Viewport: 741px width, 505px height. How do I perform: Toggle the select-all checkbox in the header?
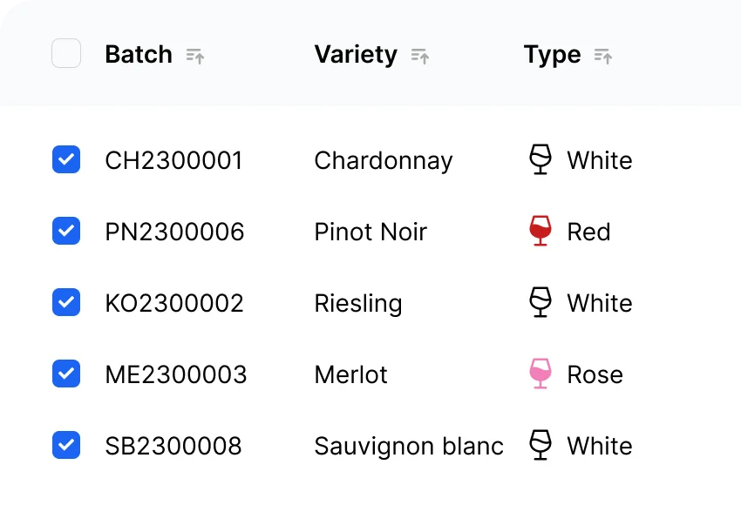[x=66, y=54]
